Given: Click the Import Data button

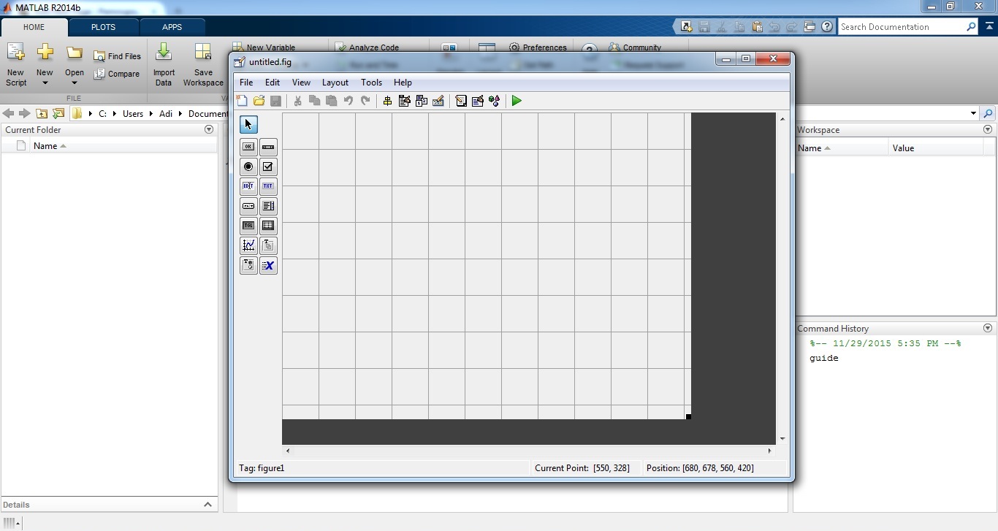Looking at the screenshot, I should 164,64.
